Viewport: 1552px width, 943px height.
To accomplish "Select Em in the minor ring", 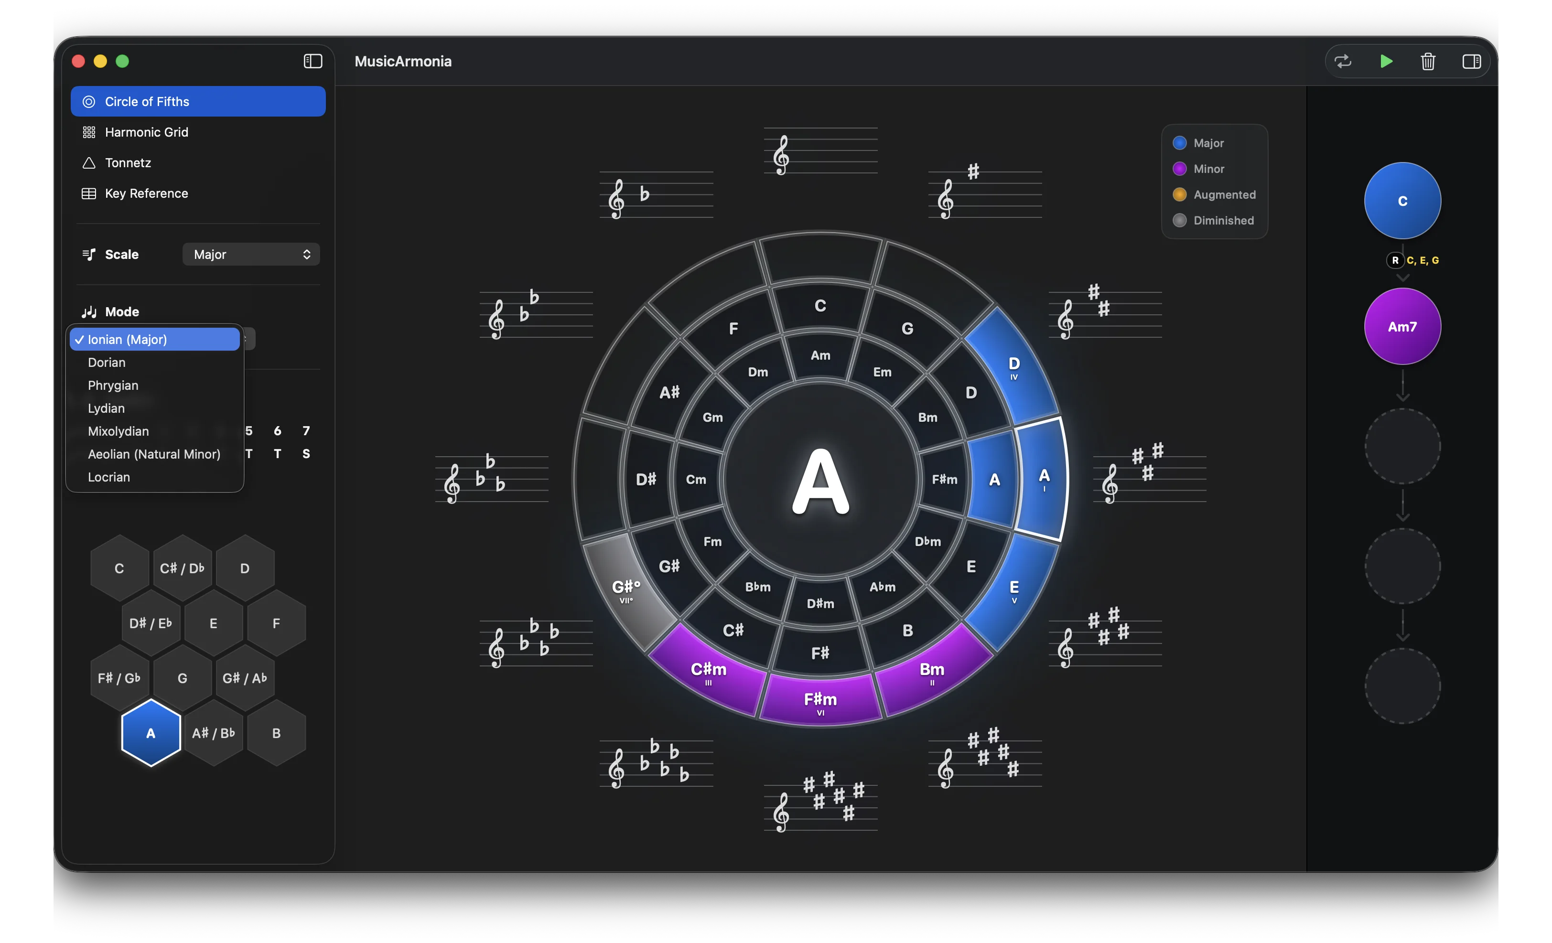I will 882,372.
